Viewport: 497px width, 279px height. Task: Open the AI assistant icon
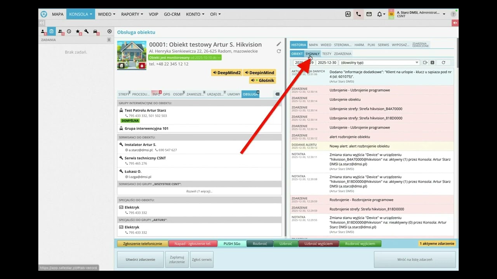[348, 14]
